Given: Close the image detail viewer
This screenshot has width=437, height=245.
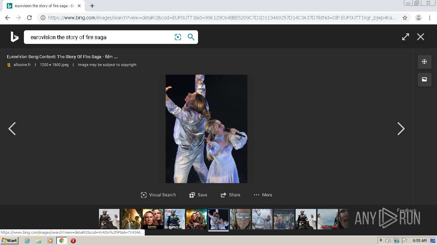Looking at the screenshot, I should [421, 37].
